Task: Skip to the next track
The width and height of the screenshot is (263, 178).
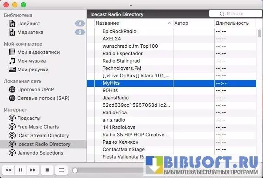Action: pyautogui.click(x=33, y=170)
